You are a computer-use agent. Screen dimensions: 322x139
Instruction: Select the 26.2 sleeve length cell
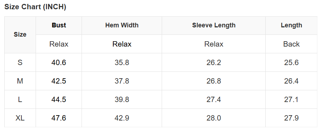pyautogui.click(x=214, y=63)
